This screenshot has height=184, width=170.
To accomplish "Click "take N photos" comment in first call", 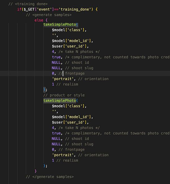I will click(x=79, y=52).
